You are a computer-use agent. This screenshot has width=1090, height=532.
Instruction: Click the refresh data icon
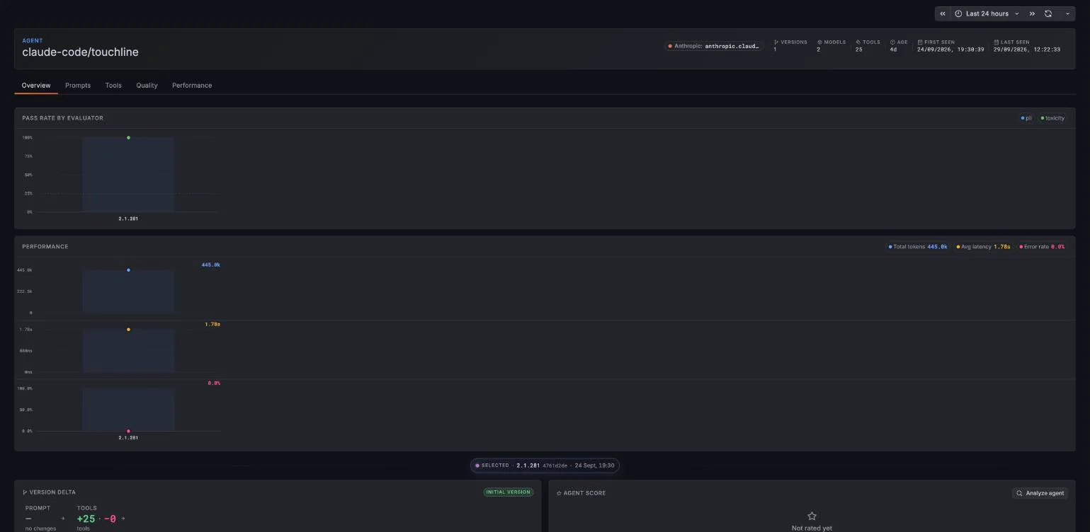1048,13
